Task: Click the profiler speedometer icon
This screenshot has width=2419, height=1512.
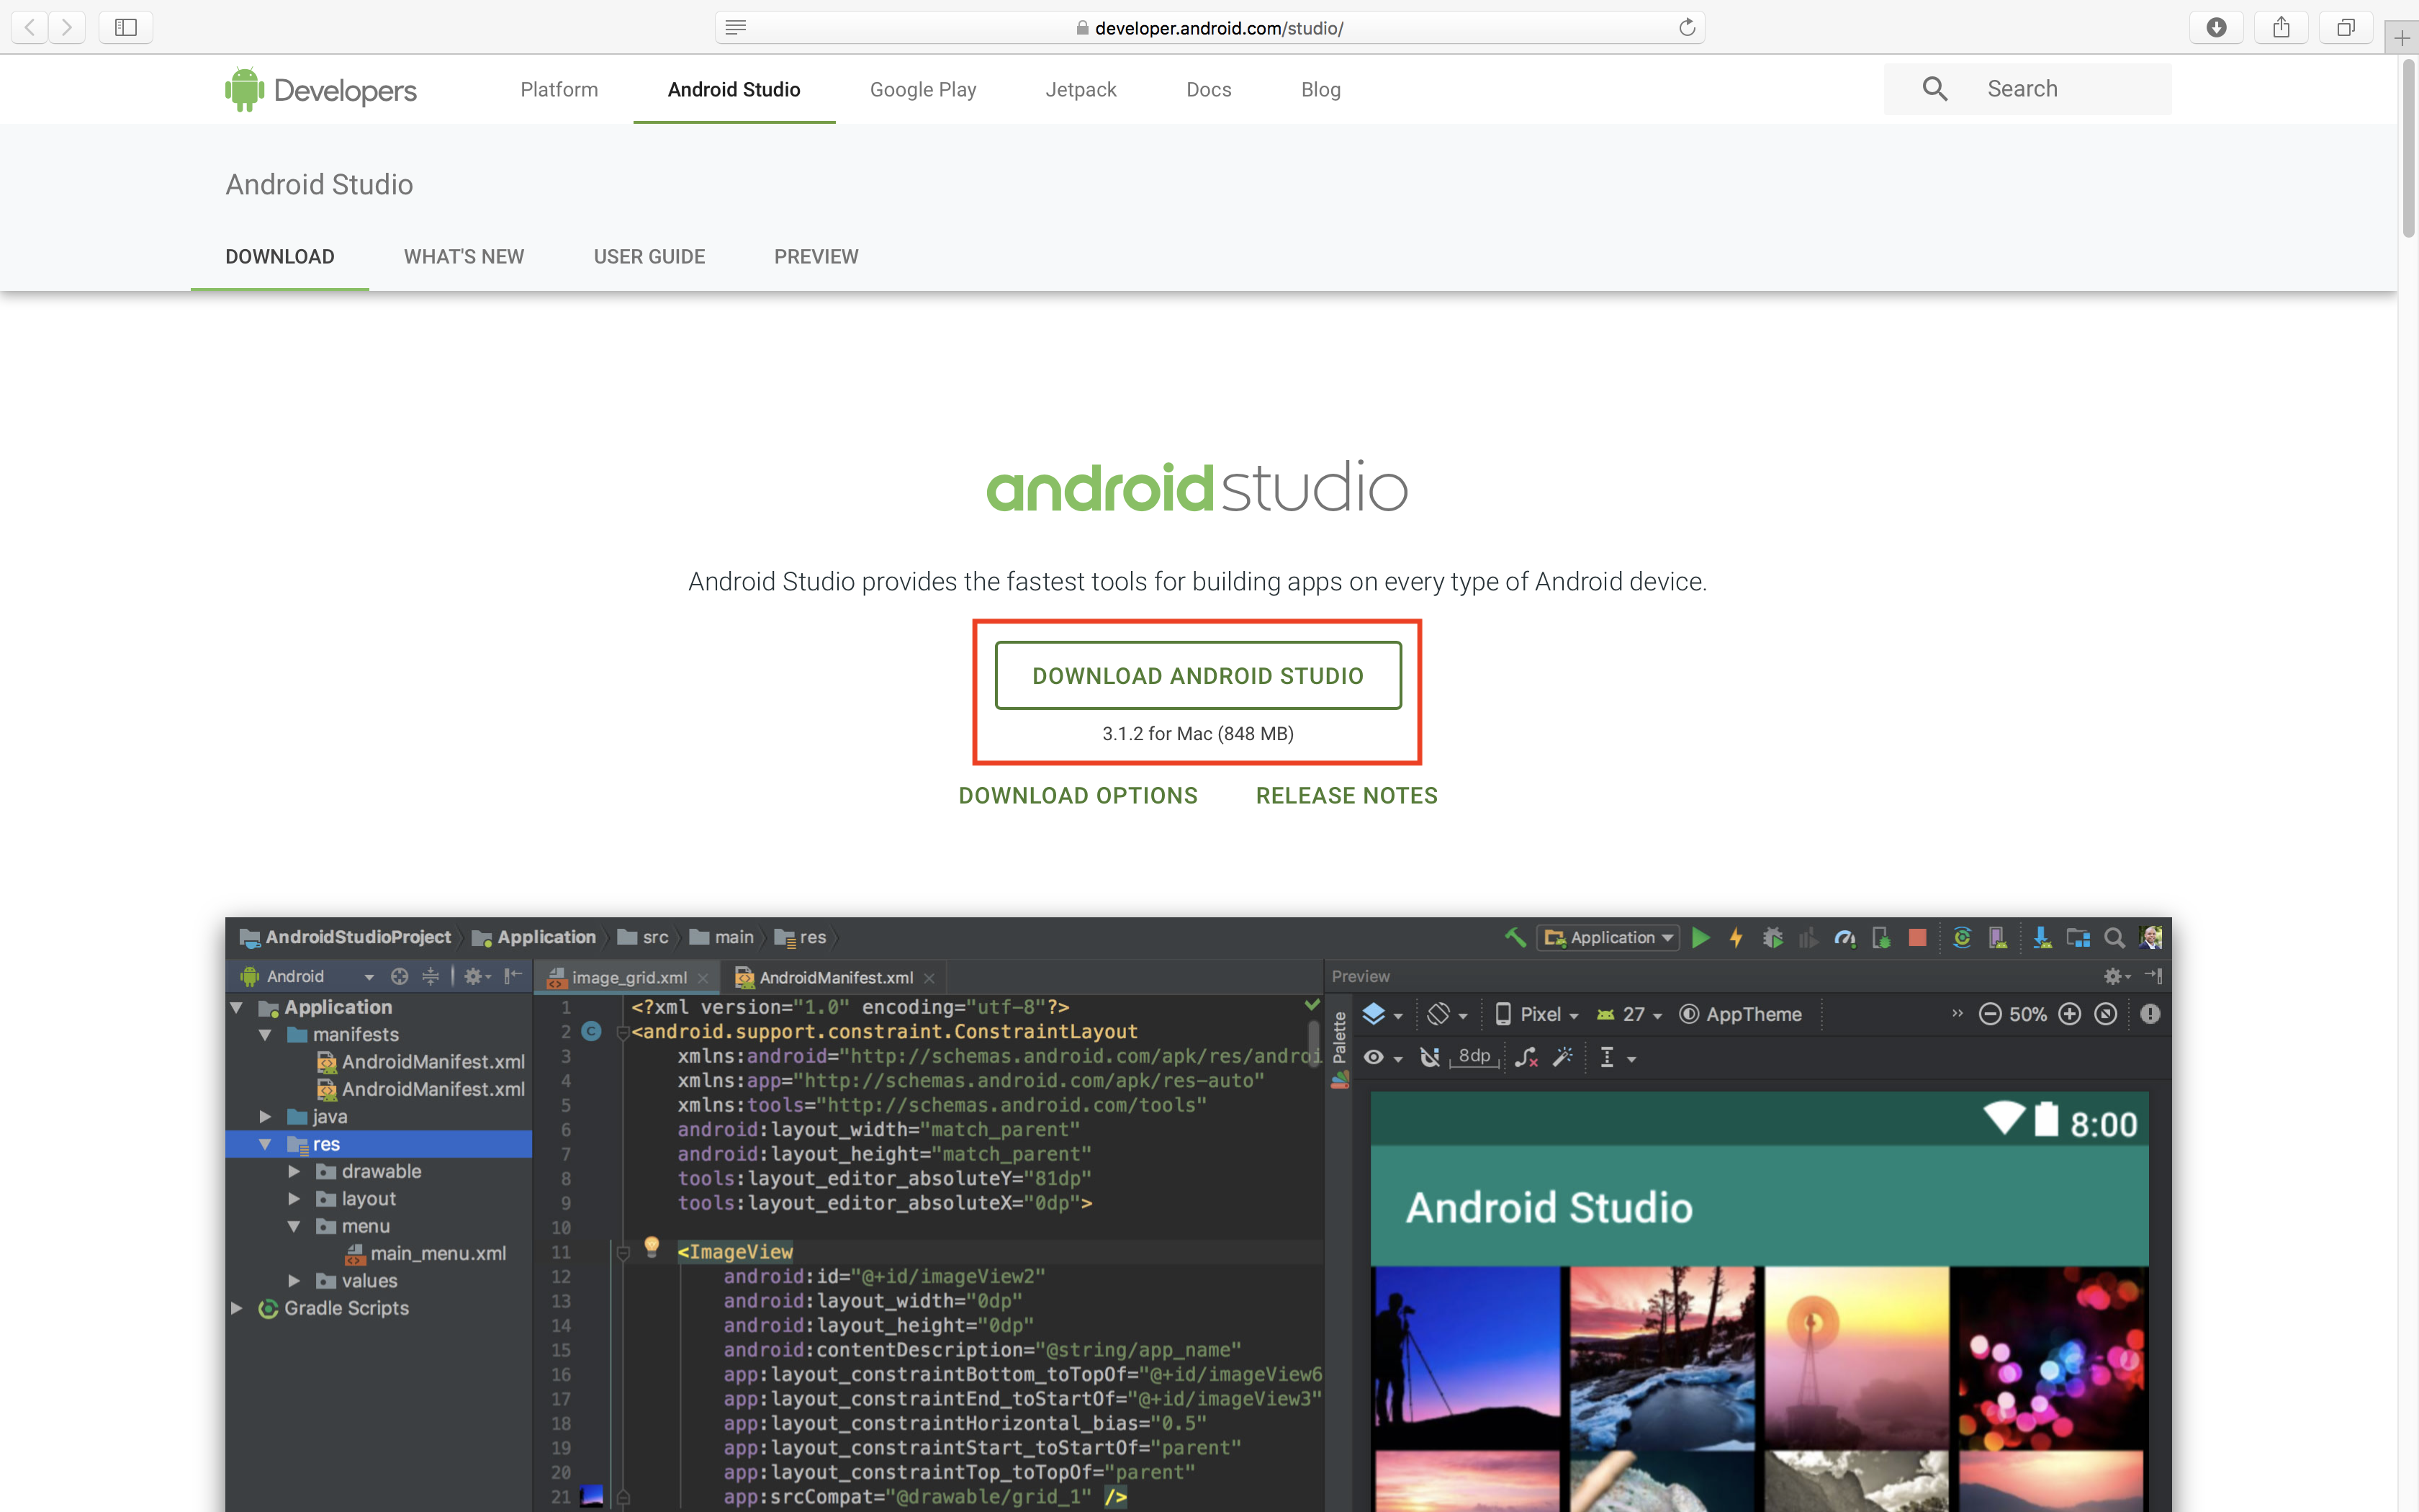Action: 1844,937
